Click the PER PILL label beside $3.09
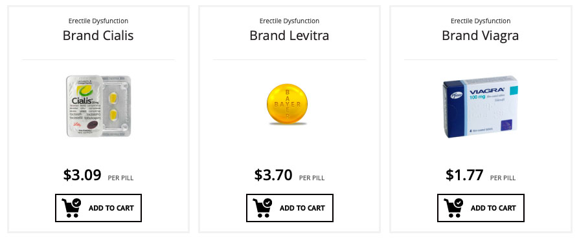This screenshot has height=239, width=579. pos(120,178)
